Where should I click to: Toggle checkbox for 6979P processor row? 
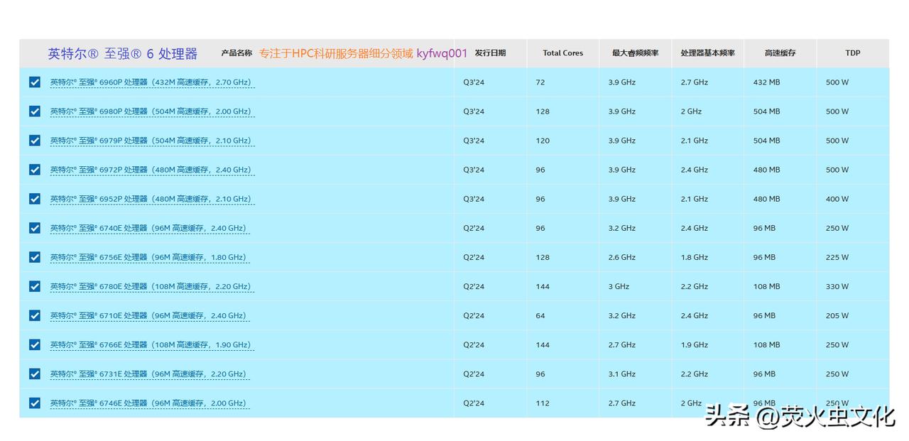[x=35, y=141]
